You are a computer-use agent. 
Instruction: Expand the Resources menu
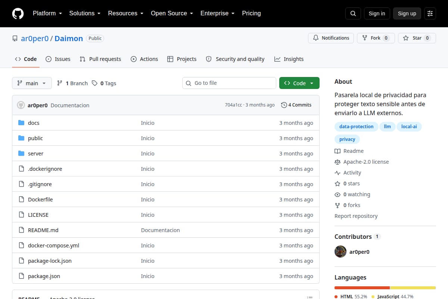pyautogui.click(x=126, y=13)
